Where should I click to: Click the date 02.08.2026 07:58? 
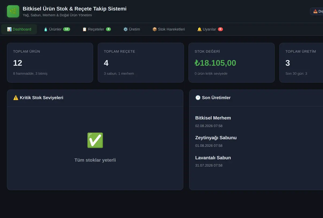coord(209,126)
